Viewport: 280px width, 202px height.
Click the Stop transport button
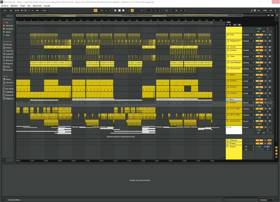pyautogui.click(x=119, y=10)
